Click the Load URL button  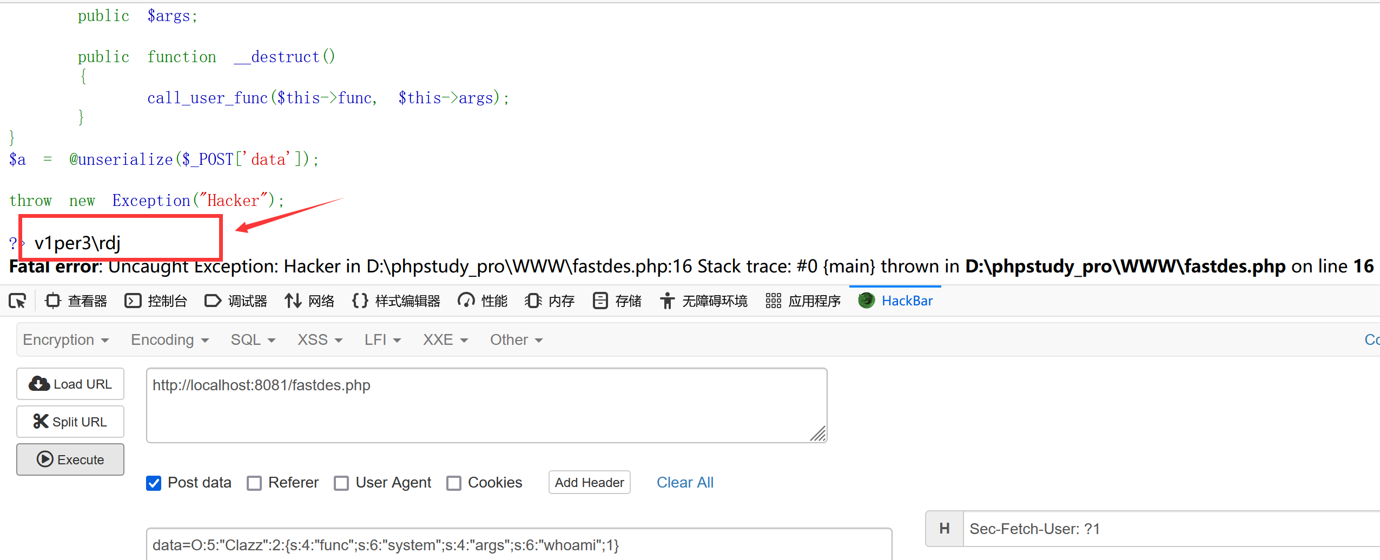tap(70, 384)
